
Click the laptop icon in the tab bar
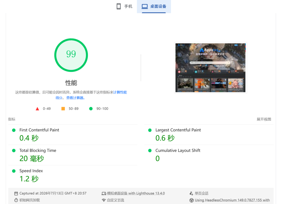click(x=145, y=6)
